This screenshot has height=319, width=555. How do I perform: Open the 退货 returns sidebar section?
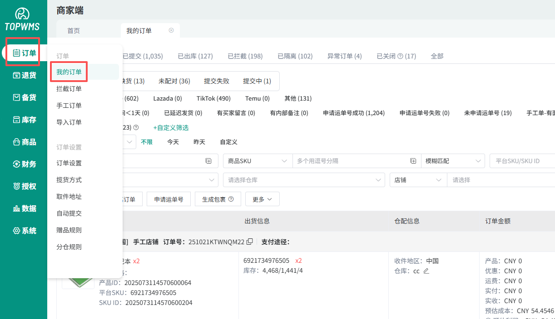click(24, 75)
